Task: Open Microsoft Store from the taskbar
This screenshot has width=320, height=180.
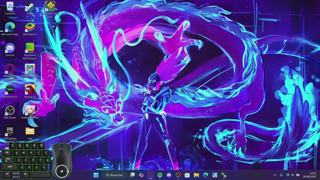Action: (x=187, y=175)
